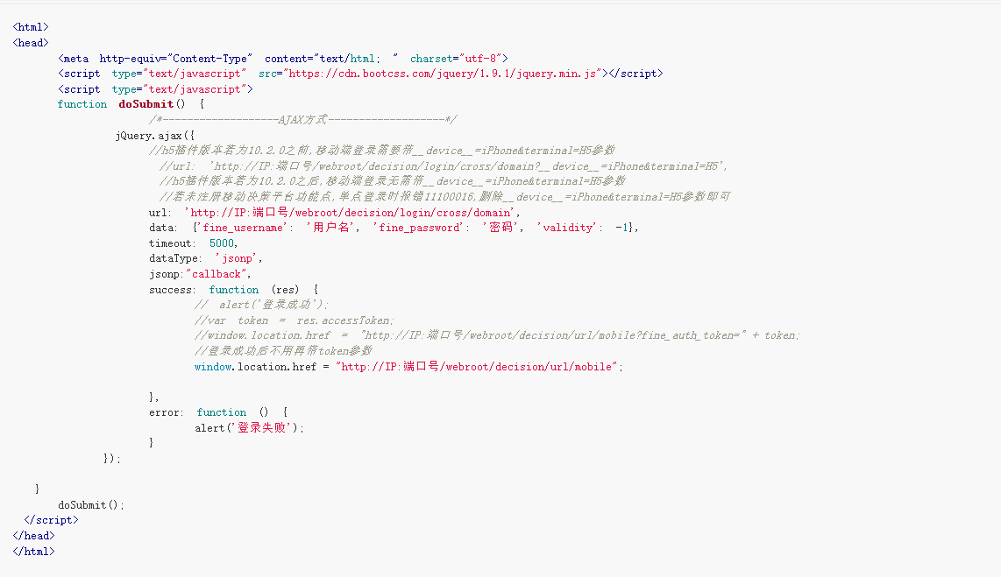Click the closing </script> tag

coord(51,520)
